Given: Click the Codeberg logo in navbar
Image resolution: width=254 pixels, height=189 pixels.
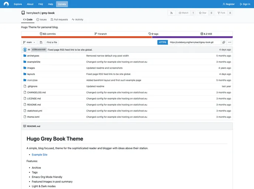Looking at the screenshot, I should click(x=6, y=4).
